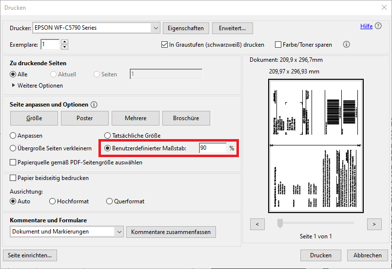Close the Drucken dialog window
The image size is (392, 269).
(x=383, y=7)
